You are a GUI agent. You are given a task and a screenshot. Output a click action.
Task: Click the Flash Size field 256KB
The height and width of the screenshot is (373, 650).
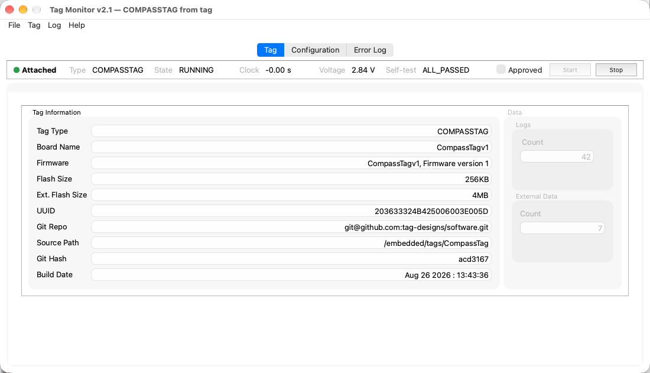291,179
